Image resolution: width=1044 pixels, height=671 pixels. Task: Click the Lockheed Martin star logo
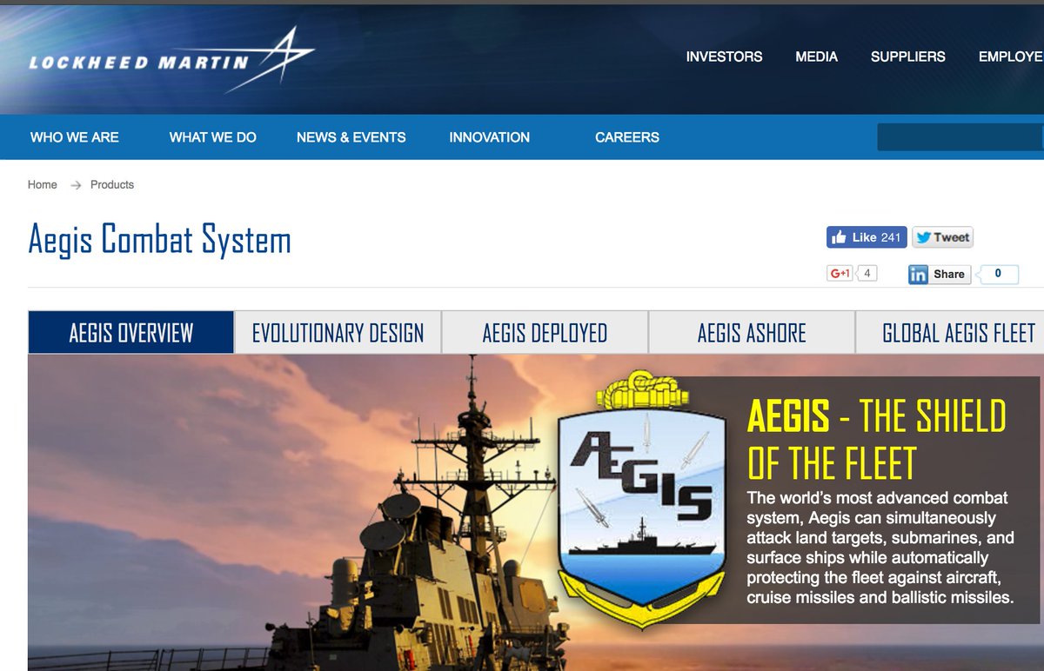point(270,60)
